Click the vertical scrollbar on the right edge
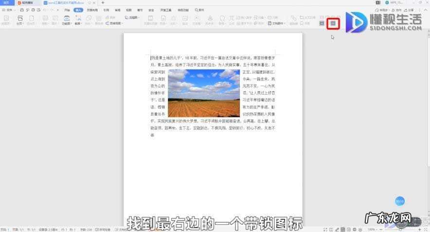The image size is (430, 232). coord(429,101)
